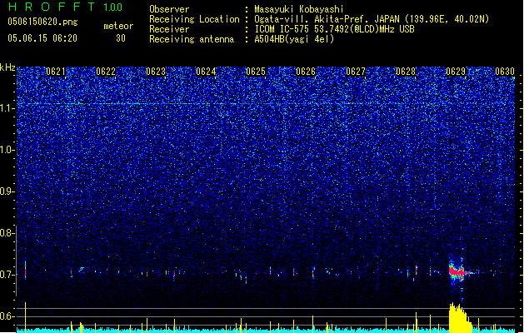Click the Receiving Location field label

coord(194,19)
